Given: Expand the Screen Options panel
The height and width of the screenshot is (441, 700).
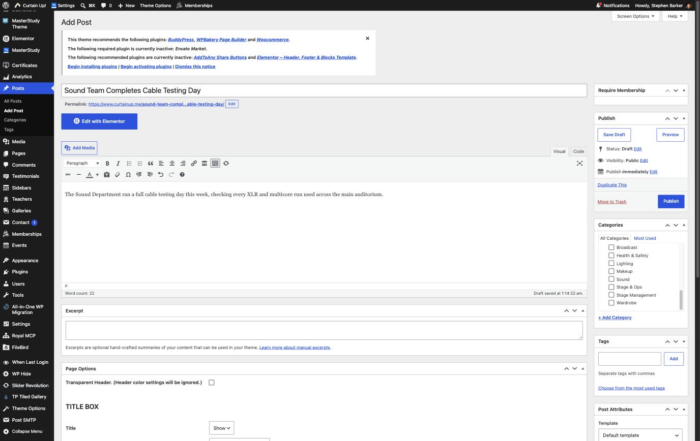Looking at the screenshot, I should click(x=635, y=16).
